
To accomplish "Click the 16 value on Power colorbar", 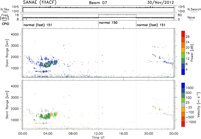I will 187,53.
